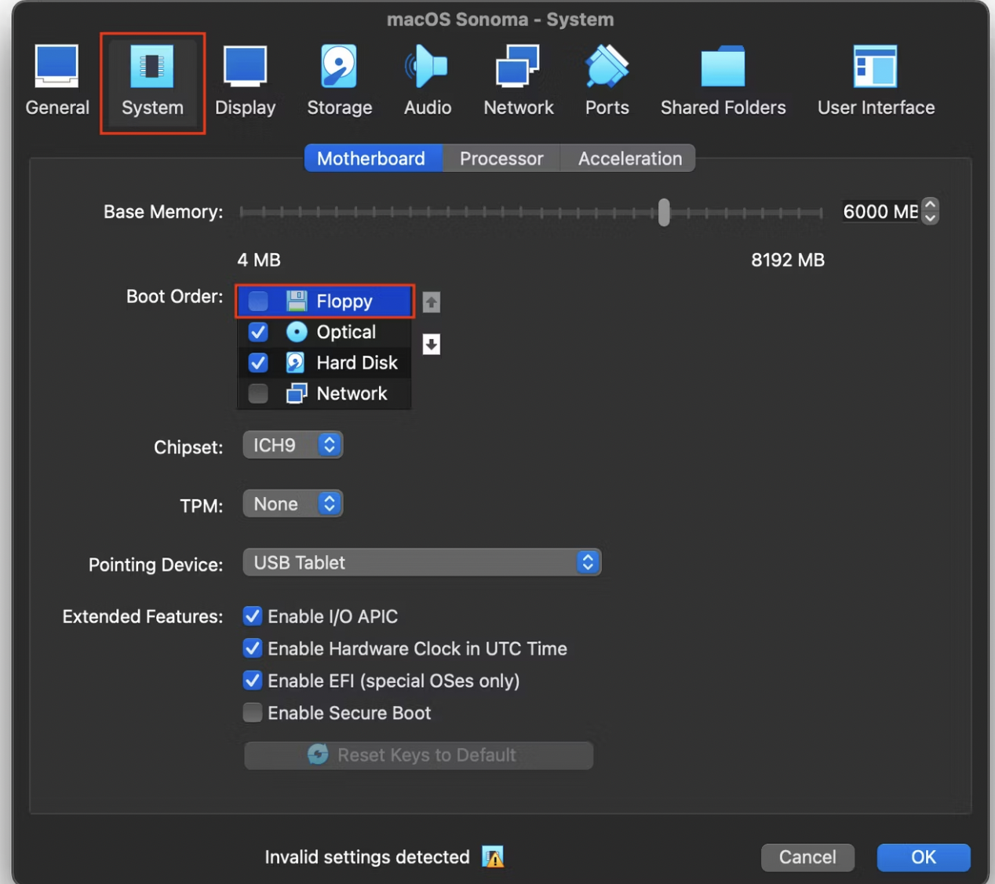Click the Network icon in boot order

(x=297, y=393)
